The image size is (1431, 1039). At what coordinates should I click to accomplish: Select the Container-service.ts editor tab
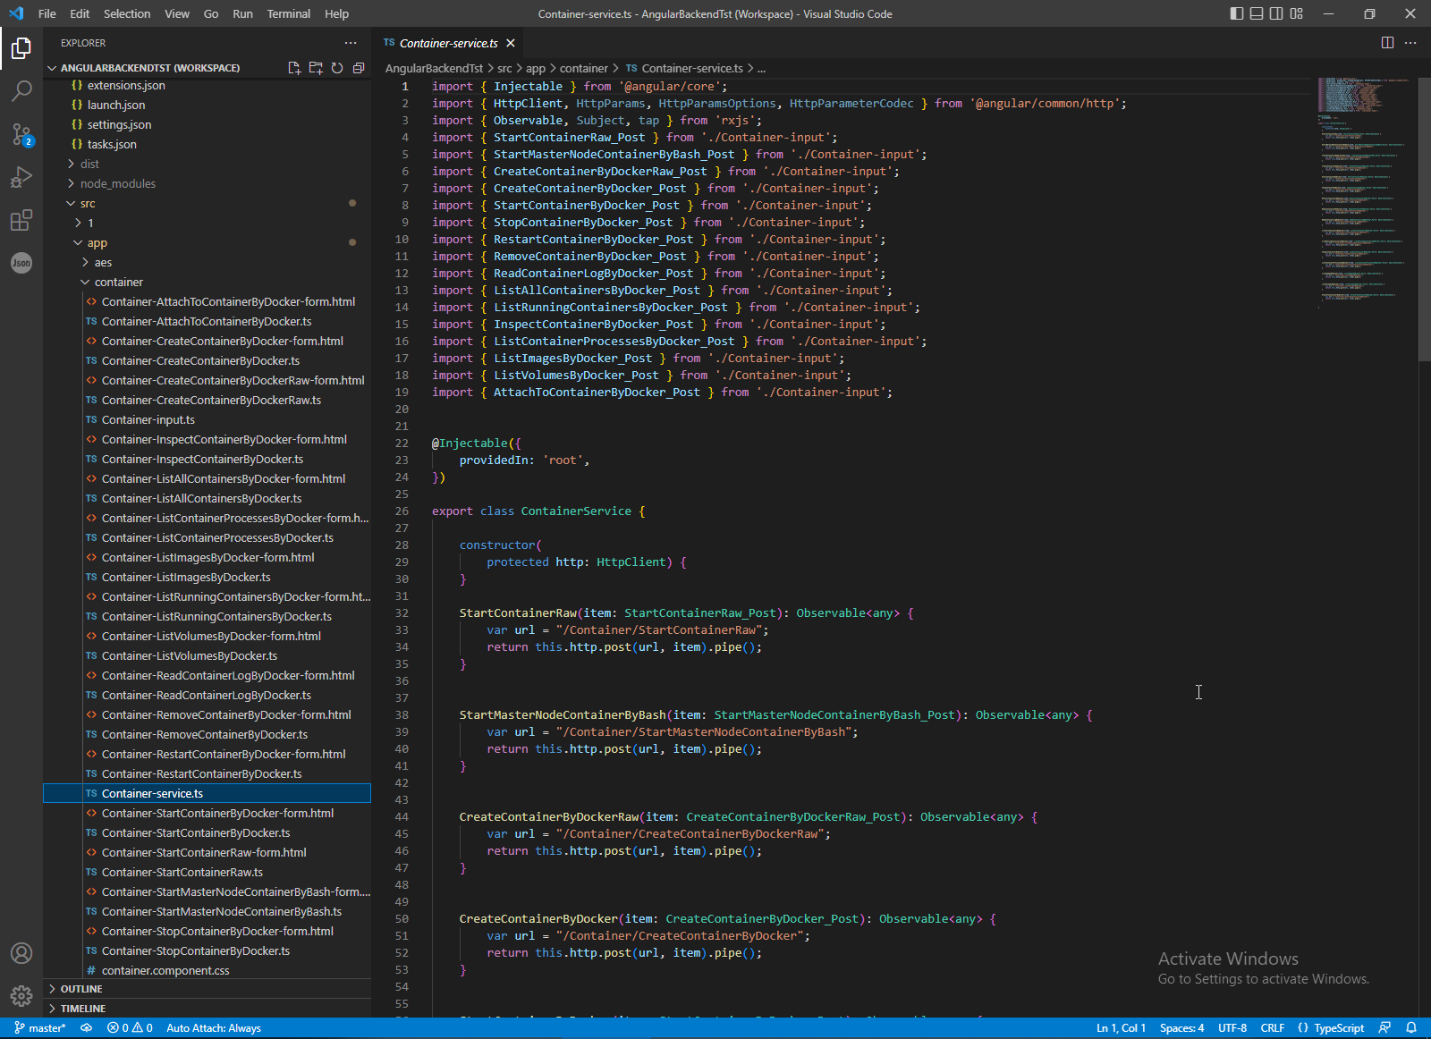click(447, 42)
